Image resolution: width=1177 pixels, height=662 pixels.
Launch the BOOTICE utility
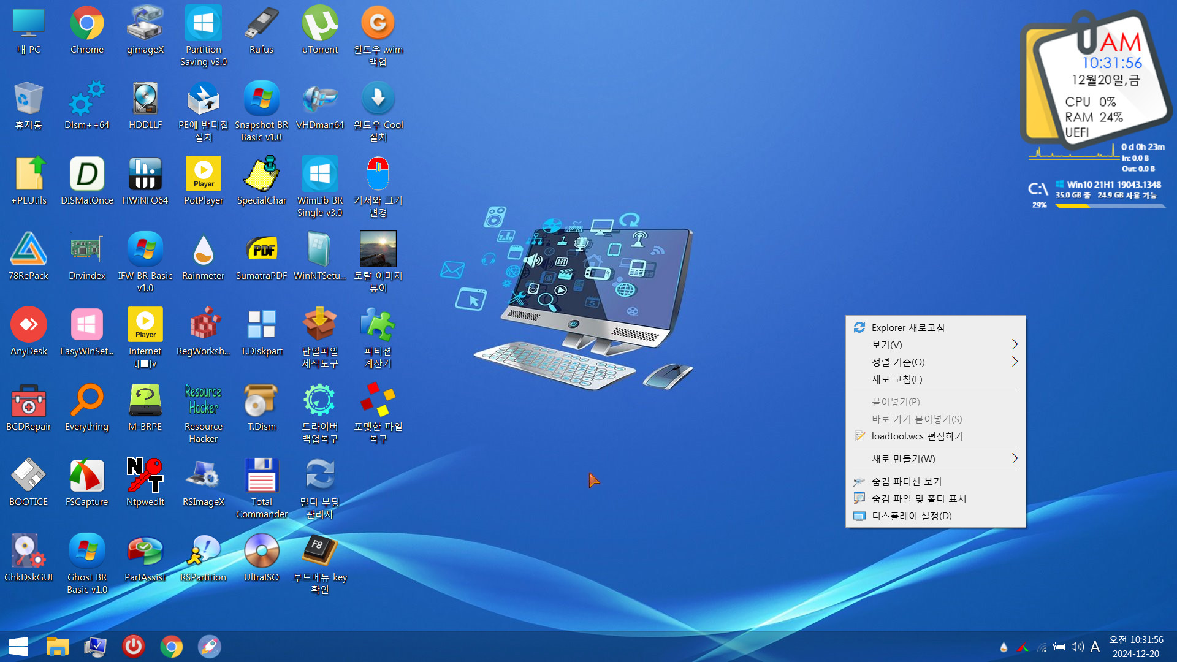click(x=29, y=482)
